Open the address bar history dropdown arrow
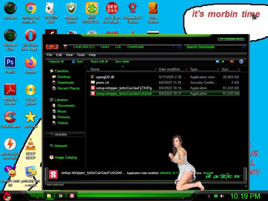The image size is (268, 201). pyautogui.click(x=173, y=47)
